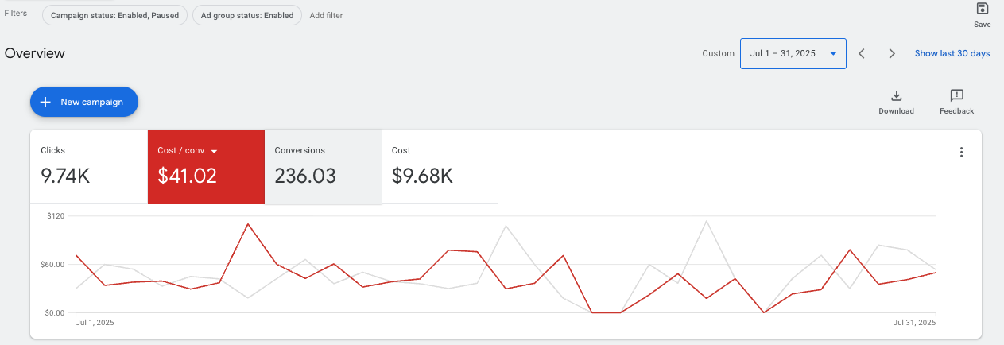Expand the Cost / conv. metric dropdown arrow

214,151
